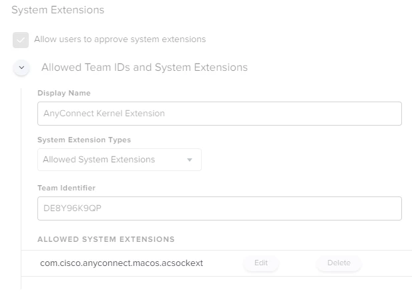Focus the Team Identifier input field

tap(220, 208)
